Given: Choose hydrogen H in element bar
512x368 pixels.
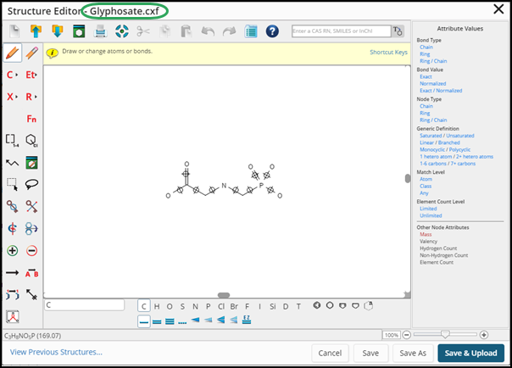Looking at the screenshot, I should pyautogui.click(x=157, y=306).
